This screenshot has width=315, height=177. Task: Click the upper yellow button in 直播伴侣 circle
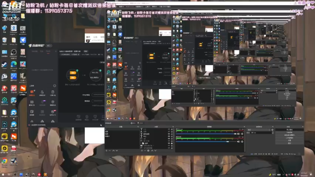(x=72, y=73)
